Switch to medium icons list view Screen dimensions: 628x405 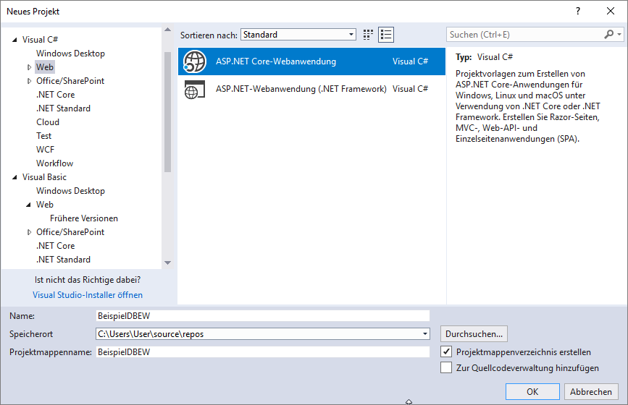point(386,35)
